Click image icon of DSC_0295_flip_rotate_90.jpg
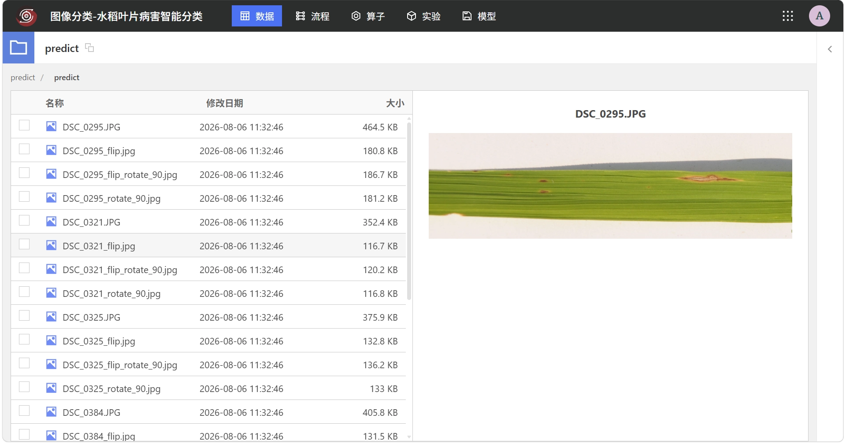Screen dimensions: 846x444 click(51, 174)
